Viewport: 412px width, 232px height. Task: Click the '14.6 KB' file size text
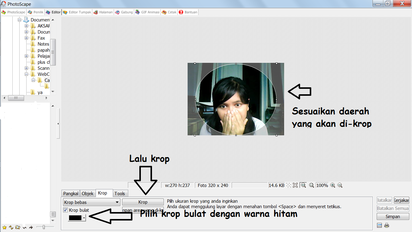(277, 185)
